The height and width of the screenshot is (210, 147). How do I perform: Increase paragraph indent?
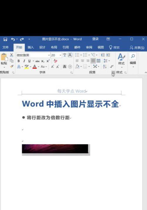point(108,55)
